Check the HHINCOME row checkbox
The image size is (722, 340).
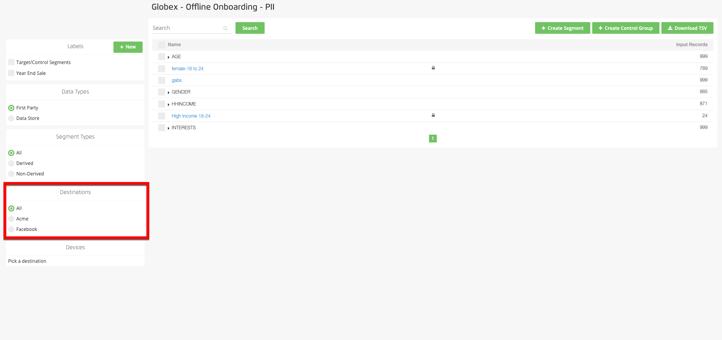(x=162, y=104)
